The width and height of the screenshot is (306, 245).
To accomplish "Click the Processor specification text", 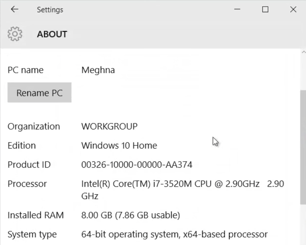I will coord(182,184).
